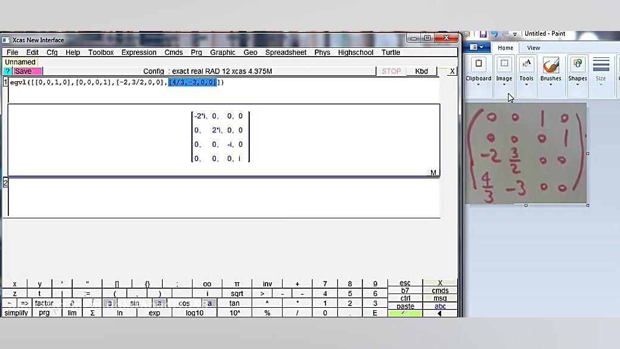Expand the arrow under the Brushes label in Paint
620x349 pixels.
click(551, 85)
